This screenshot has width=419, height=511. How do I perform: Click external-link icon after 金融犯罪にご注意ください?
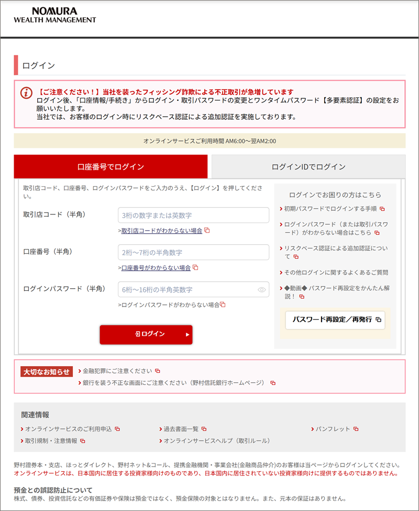(157, 371)
